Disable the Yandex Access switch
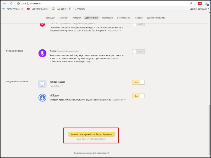 click(138, 82)
